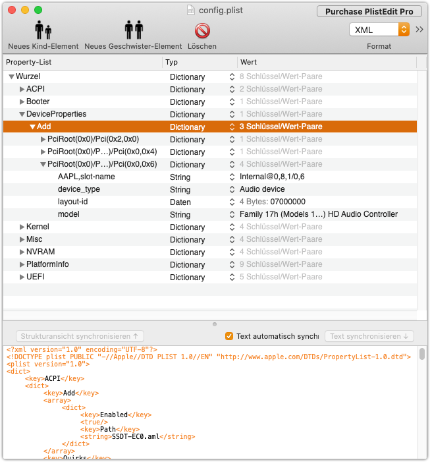Open the XML format dropdown

point(379,30)
